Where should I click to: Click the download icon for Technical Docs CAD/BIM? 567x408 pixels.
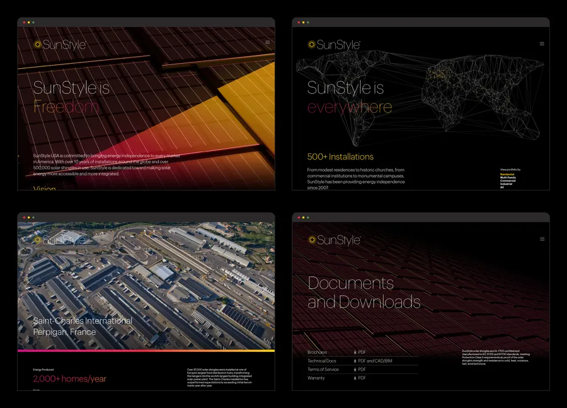pos(355,360)
